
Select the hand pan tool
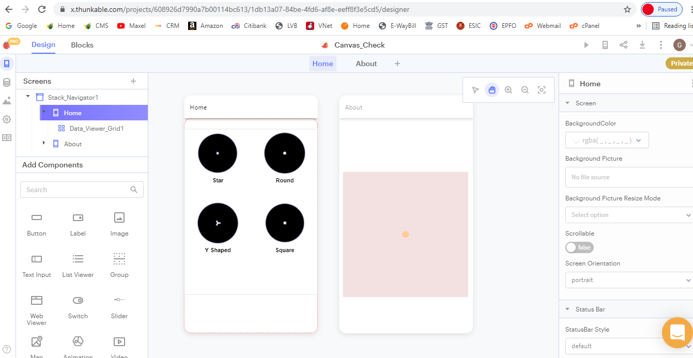[492, 90]
